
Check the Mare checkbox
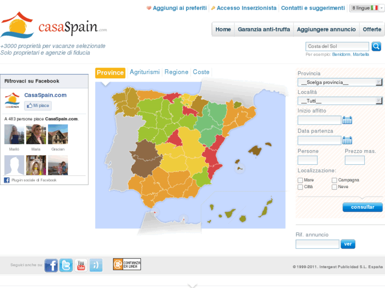point(300,180)
